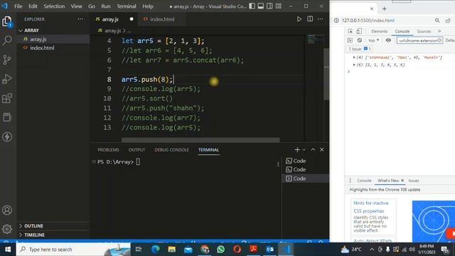
Task: Switch to the array.js editor tab
Action: click(114, 19)
